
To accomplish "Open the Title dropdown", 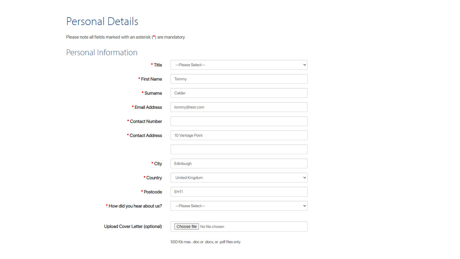I will (x=239, y=65).
